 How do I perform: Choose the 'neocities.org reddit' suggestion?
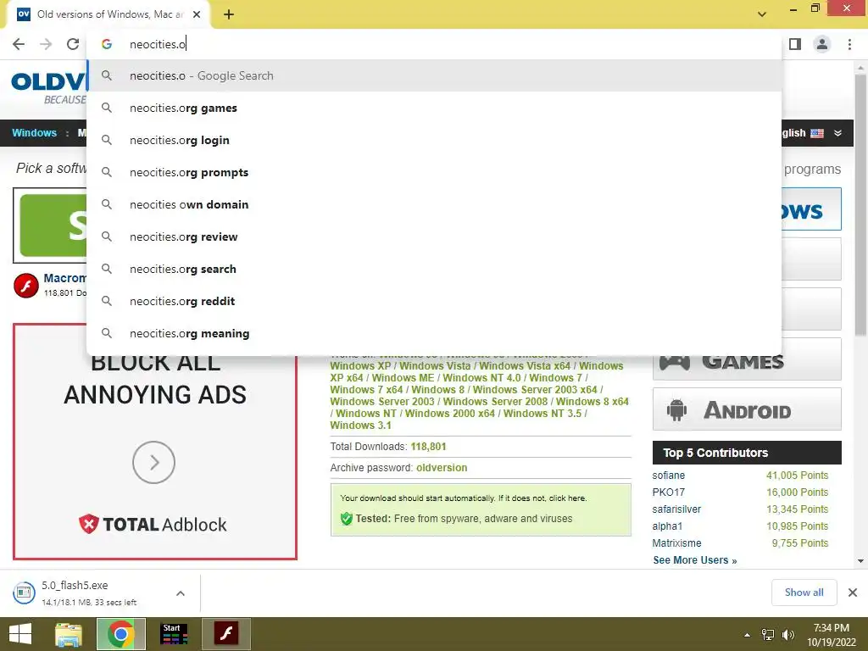click(x=435, y=301)
